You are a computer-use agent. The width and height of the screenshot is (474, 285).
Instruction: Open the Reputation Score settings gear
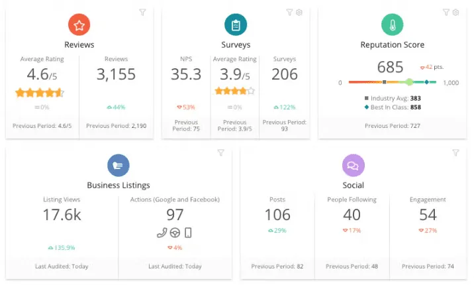point(455,12)
